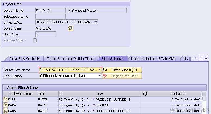Click MATNR cell in HT-1020 row

(x=48, y=105)
